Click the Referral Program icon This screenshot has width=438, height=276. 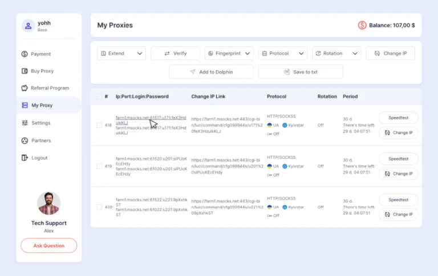pyautogui.click(x=25, y=88)
